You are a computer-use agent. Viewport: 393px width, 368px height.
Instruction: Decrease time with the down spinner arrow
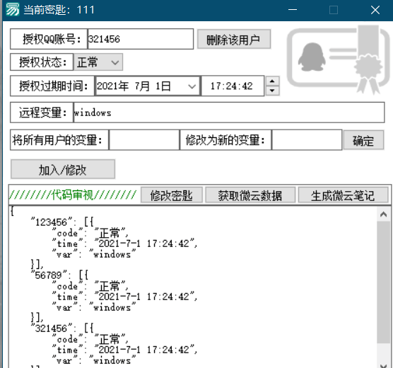coord(272,91)
